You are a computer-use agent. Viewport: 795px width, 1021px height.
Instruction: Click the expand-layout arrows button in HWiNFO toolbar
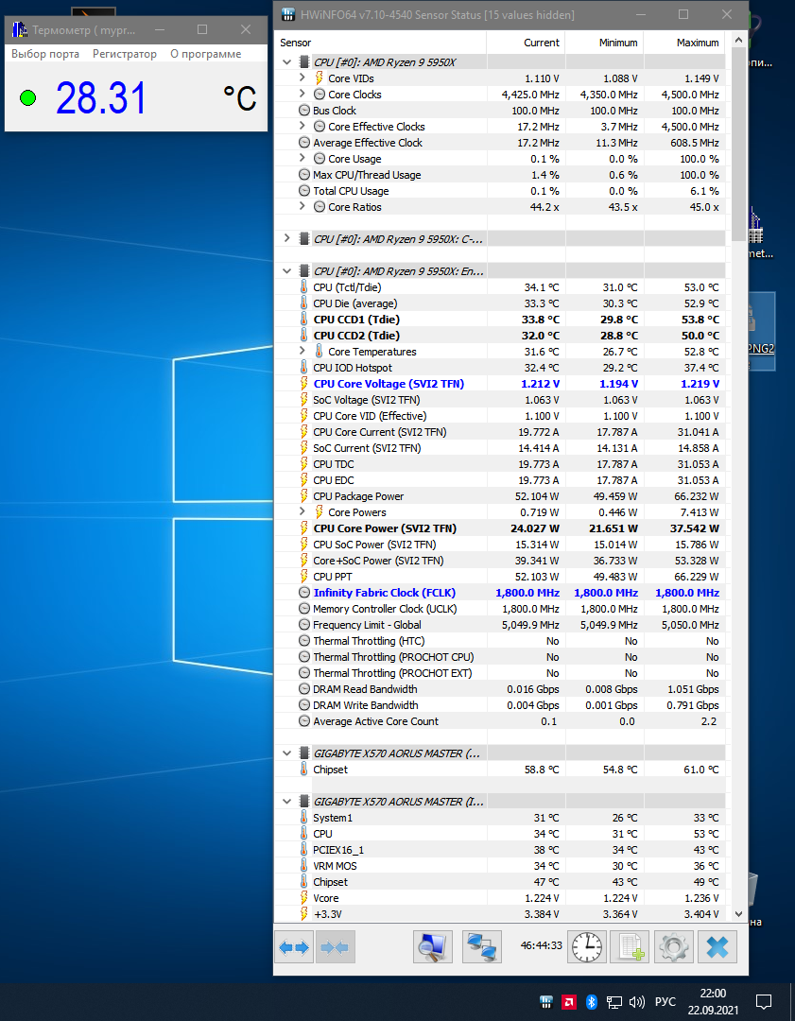(x=295, y=946)
